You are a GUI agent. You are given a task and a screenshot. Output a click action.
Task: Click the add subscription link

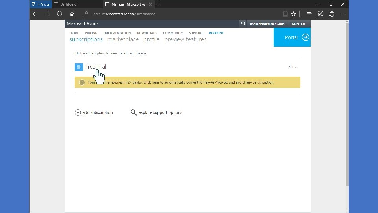point(98,112)
